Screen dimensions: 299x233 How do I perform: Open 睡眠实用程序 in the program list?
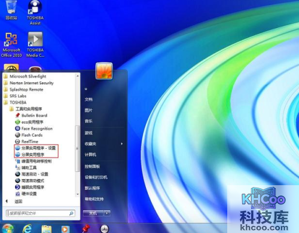(x=30, y=187)
